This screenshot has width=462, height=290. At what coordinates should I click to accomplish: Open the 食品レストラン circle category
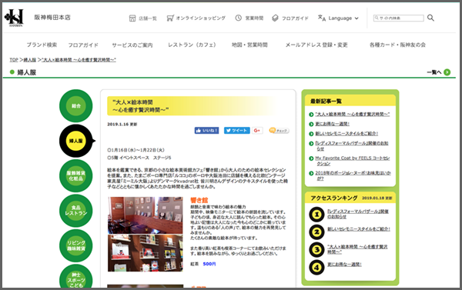pyautogui.click(x=76, y=211)
